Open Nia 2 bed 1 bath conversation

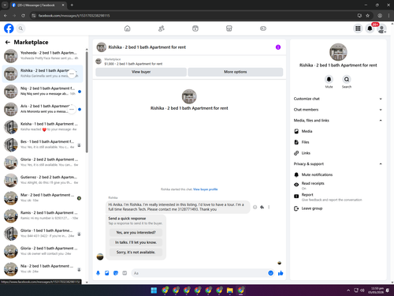click(x=43, y=269)
